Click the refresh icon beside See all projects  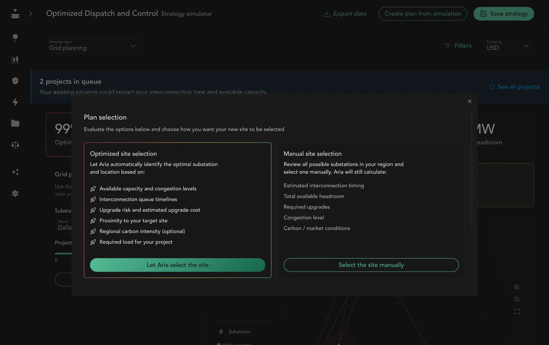coord(492,87)
